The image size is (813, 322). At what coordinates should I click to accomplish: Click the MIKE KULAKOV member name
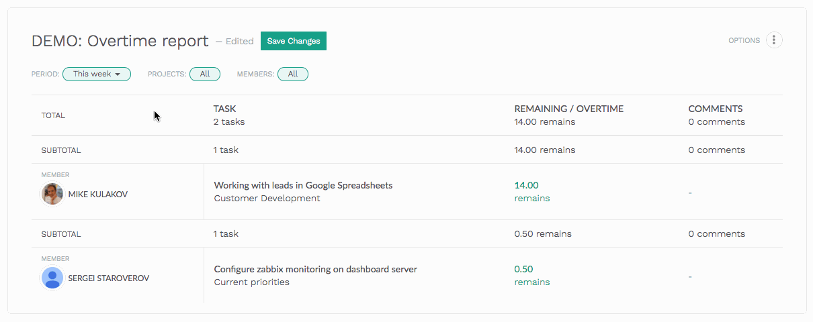tap(97, 195)
